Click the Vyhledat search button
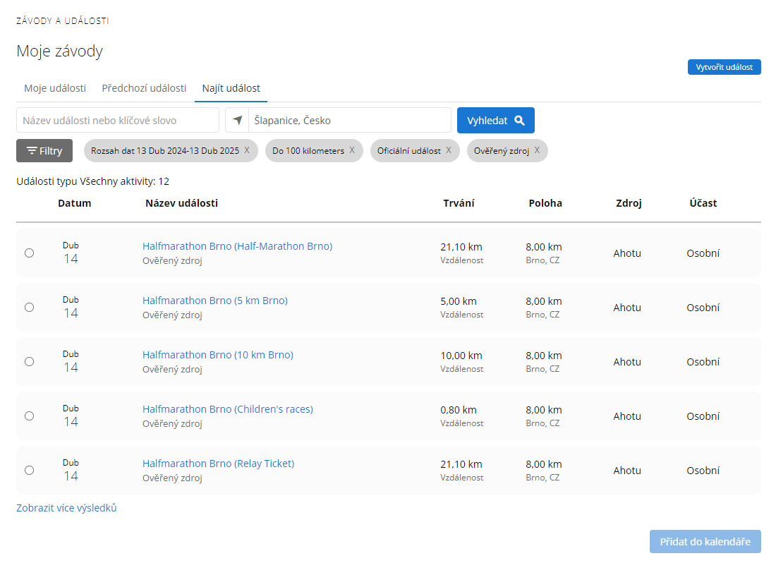776x575 pixels. pyautogui.click(x=495, y=121)
